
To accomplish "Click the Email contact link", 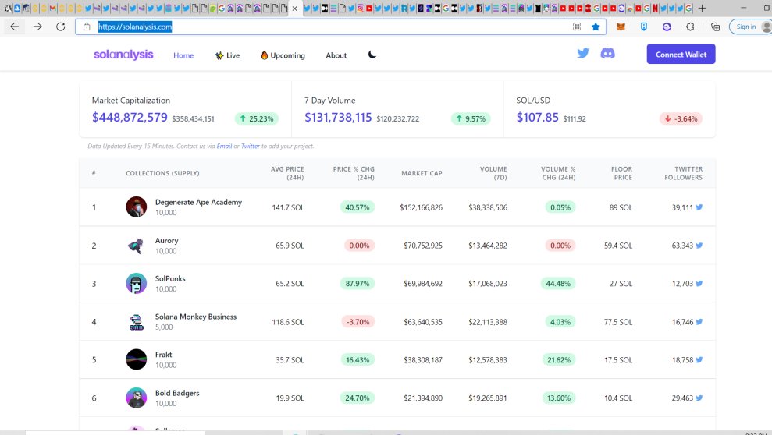I will coord(224,146).
